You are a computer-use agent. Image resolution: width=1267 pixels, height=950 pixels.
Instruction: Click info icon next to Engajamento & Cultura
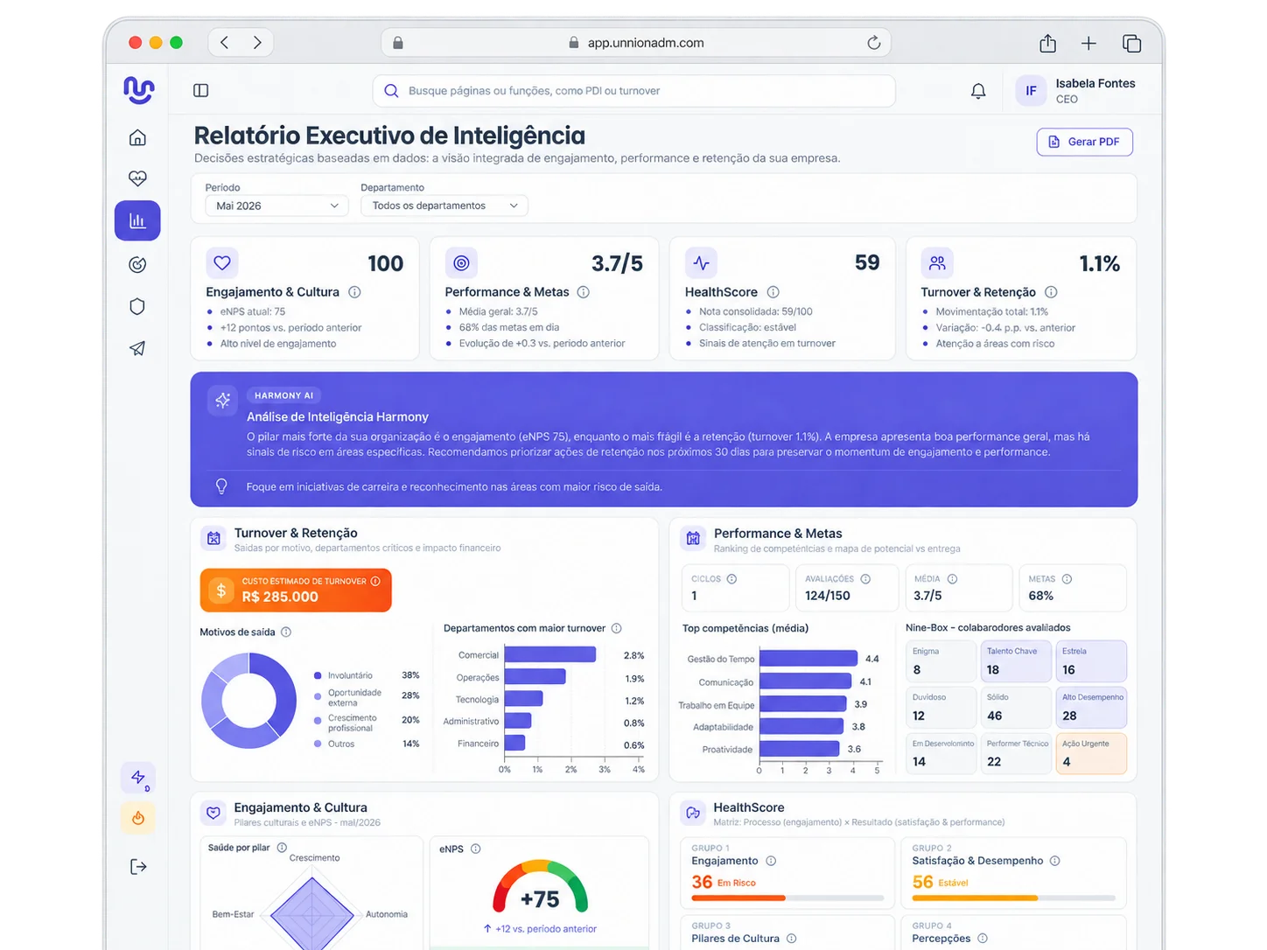pos(354,292)
